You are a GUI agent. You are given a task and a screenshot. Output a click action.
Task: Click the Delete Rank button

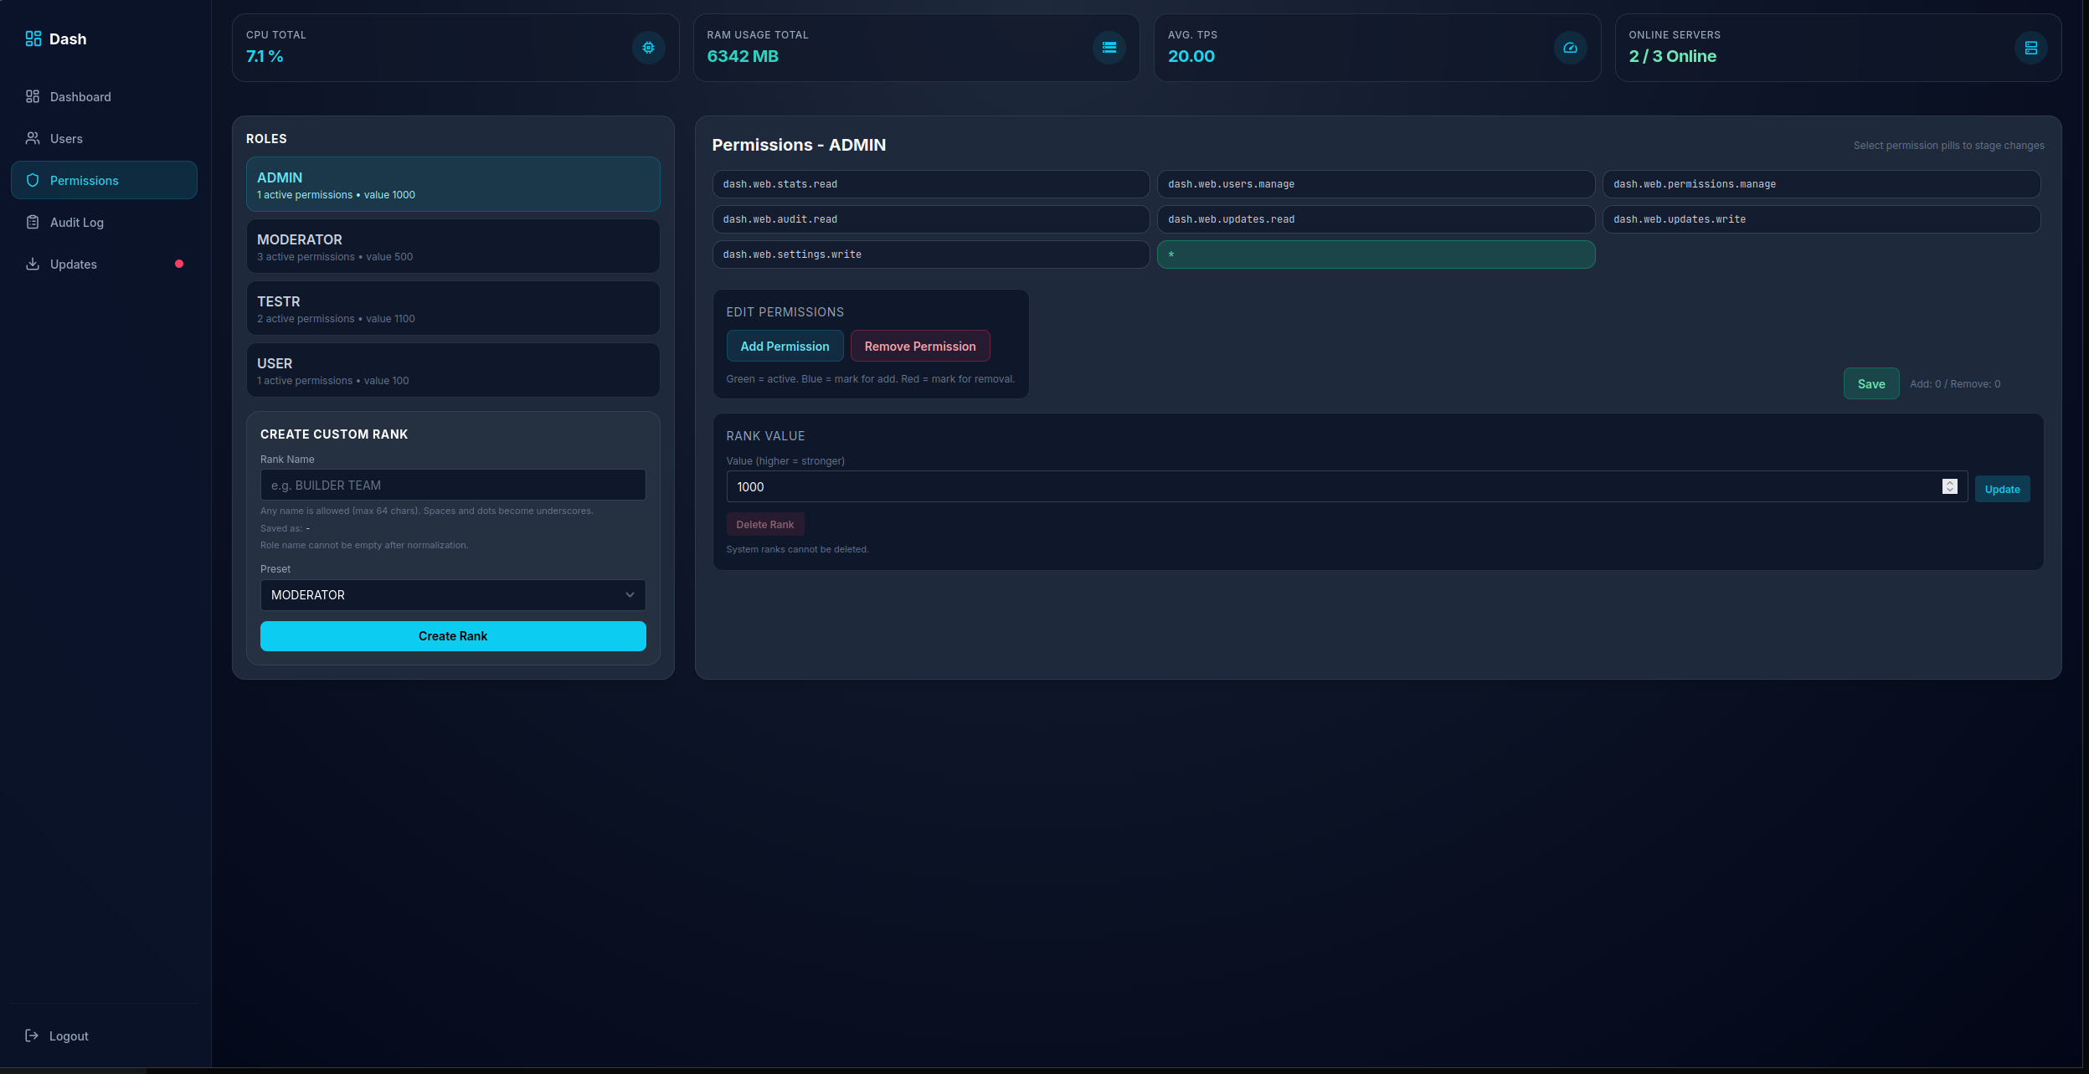pyautogui.click(x=764, y=524)
